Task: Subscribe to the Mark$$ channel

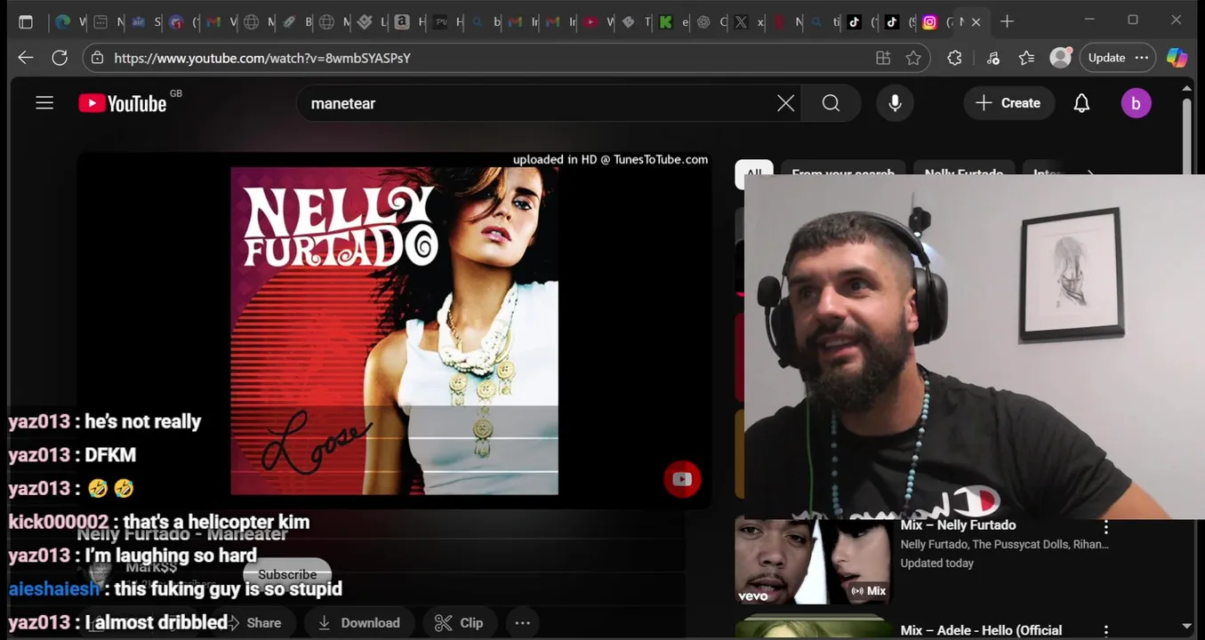Action: (286, 574)
